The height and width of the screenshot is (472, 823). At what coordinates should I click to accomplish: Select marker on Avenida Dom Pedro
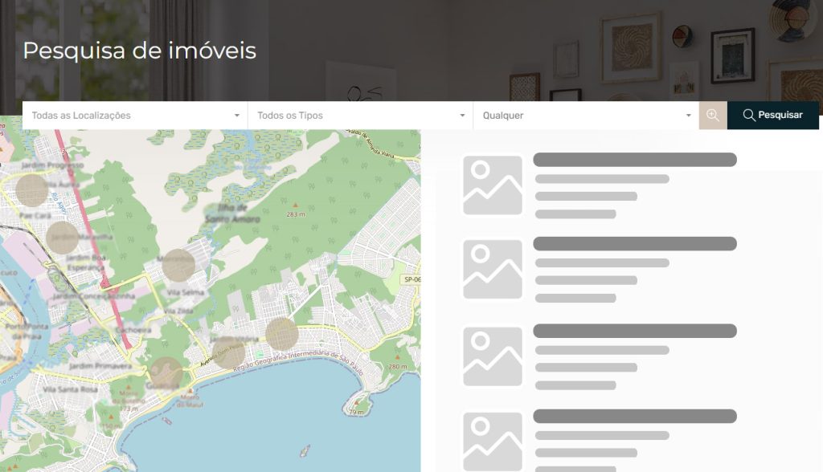(229, 352)
